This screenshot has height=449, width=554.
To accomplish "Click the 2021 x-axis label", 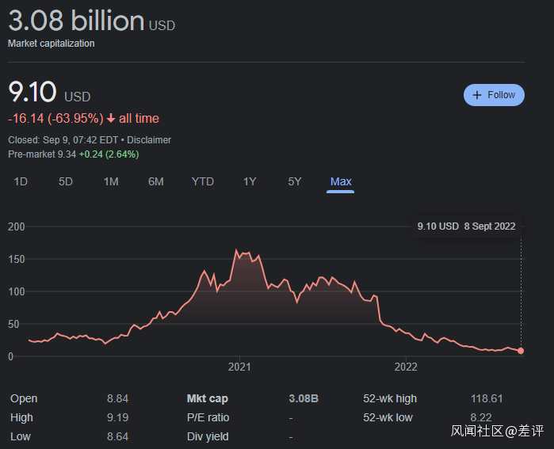I will 239,367.
